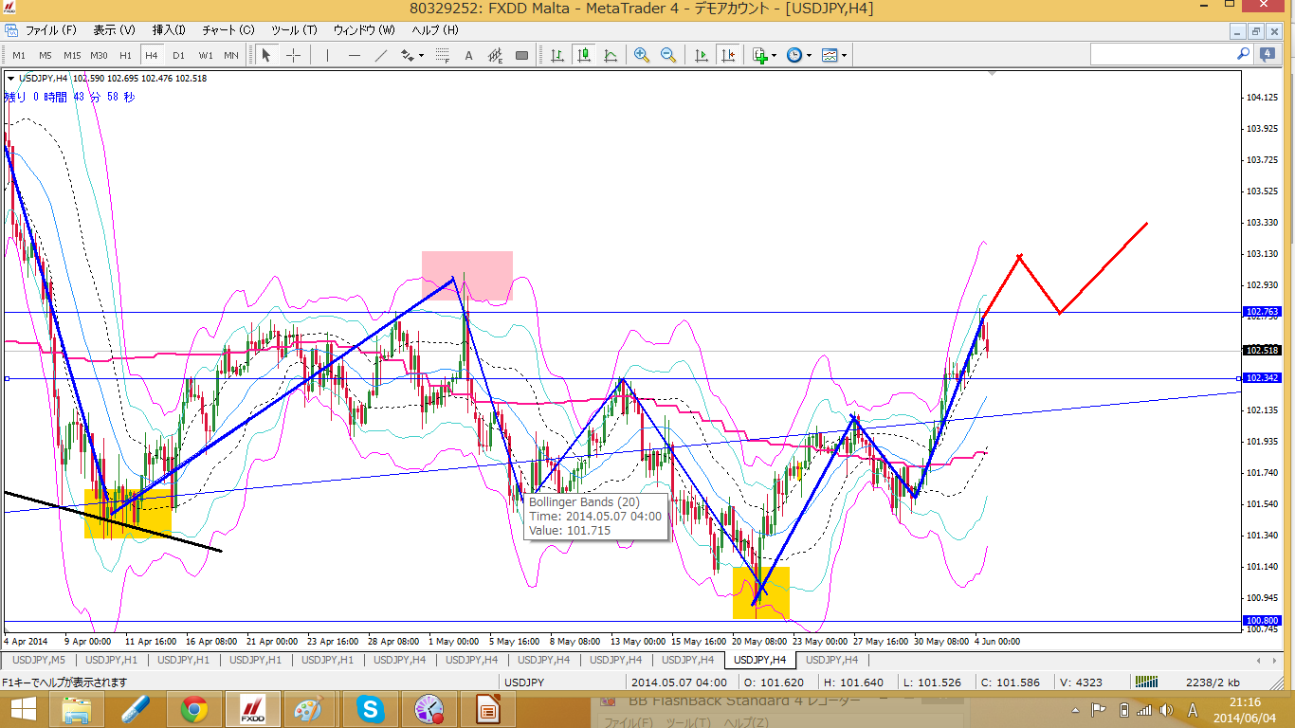Set timeframe to W1
This screenshot has width=1295, height=728.
click(x=205, y=55)
